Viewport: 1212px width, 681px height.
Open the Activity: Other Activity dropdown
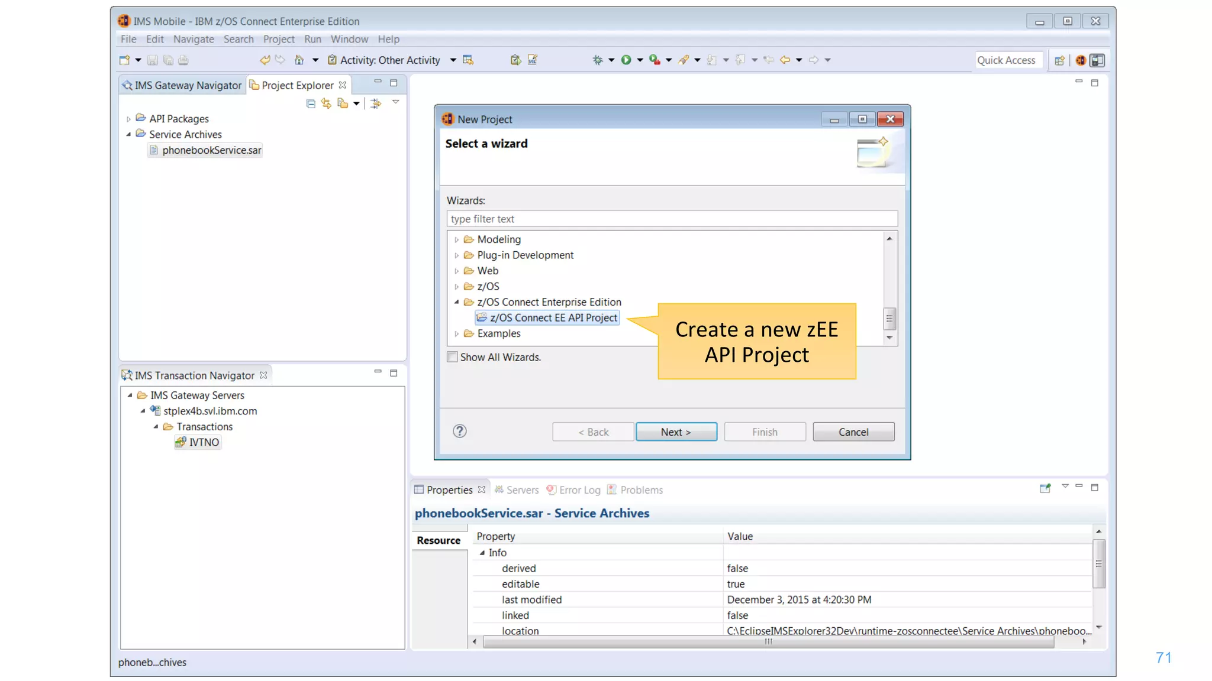point(453,60)
